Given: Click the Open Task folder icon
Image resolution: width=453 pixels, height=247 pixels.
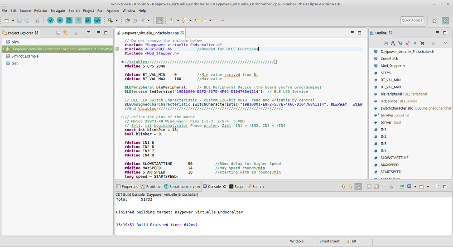Looking at the screenshot, I should click(x=135, y=20).
